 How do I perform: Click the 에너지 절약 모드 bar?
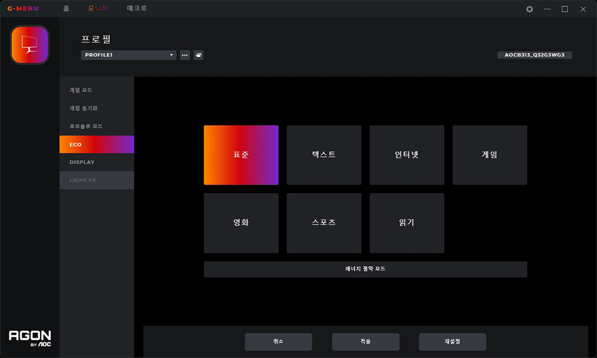click(x=365, y=269)
